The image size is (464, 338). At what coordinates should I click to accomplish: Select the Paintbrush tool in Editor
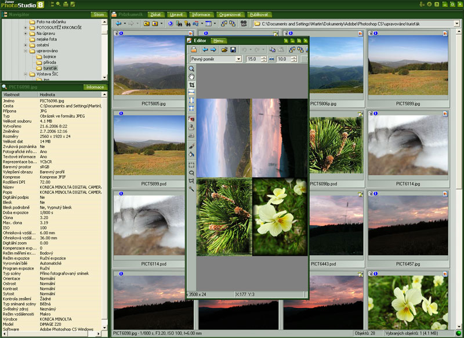pyautogui.click(x=191, y=146)
